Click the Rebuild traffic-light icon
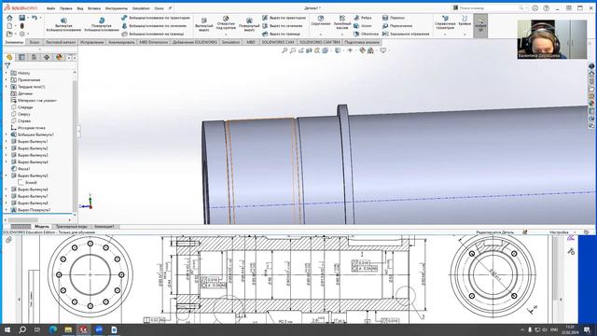 pyautogui.click(x=22, y=26)
